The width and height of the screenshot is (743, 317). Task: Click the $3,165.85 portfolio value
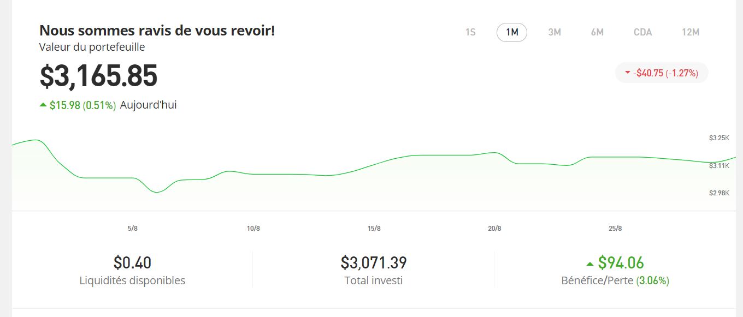click(98, 76)
